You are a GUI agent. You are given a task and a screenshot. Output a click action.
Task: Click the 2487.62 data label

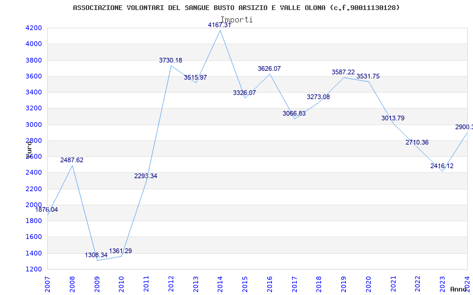(x=72, y=160)
